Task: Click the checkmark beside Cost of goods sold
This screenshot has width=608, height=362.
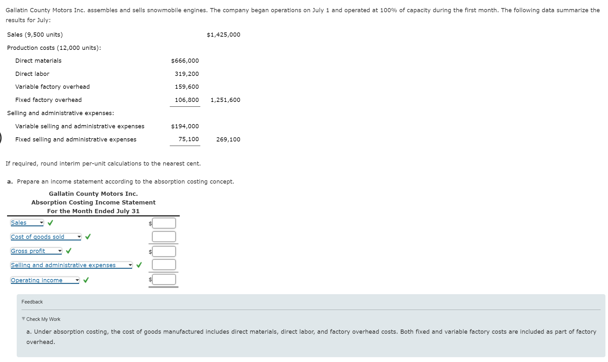Action: pos(88,237)
